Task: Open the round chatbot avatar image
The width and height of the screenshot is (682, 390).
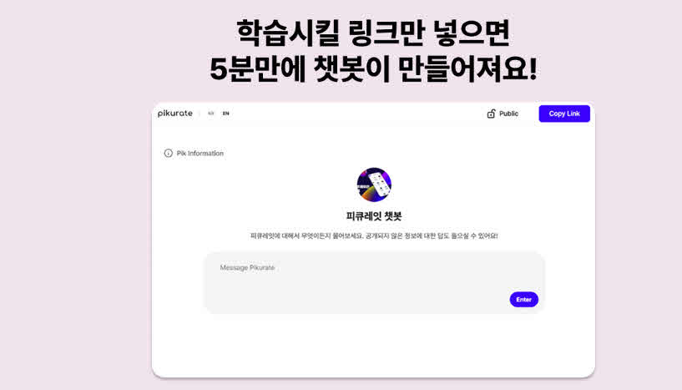Action: (x=374, y=185)
